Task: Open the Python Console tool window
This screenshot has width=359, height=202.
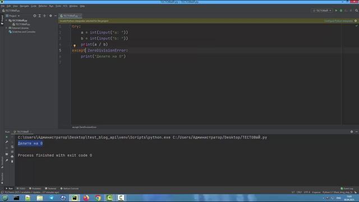Action: [x=70, y=189]
